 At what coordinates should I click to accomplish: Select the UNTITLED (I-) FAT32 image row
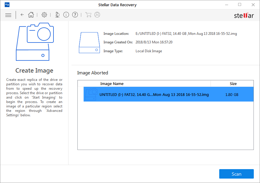168,94
